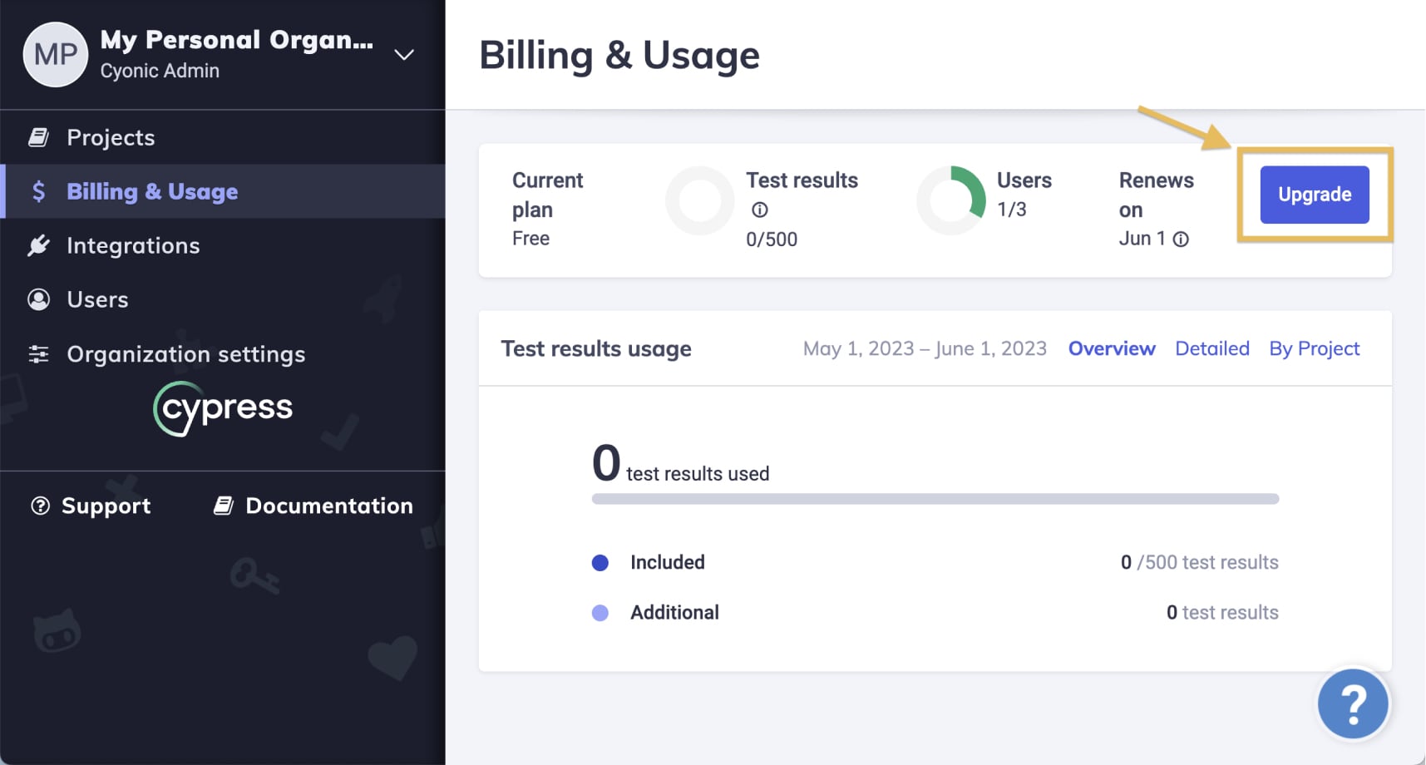Image resolution: width=1426 pixels, height=765 pixels.
Task: Open the My Personal Organization dropdown
Action: (236, 40)
